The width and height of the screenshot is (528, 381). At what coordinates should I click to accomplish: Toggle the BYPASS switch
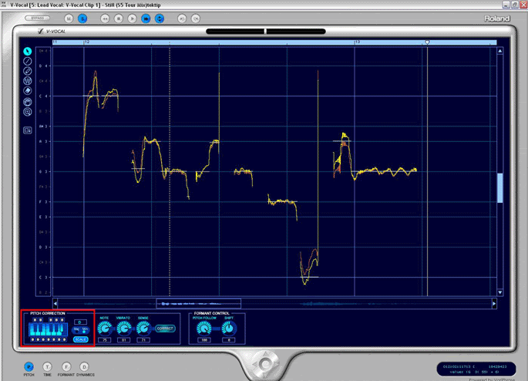[x=37, y=19]
